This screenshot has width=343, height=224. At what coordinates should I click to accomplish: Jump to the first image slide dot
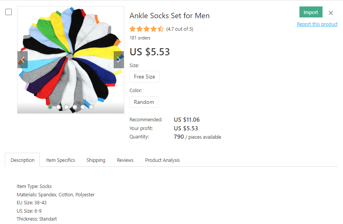pyautogui.click(x=50, y=107)
